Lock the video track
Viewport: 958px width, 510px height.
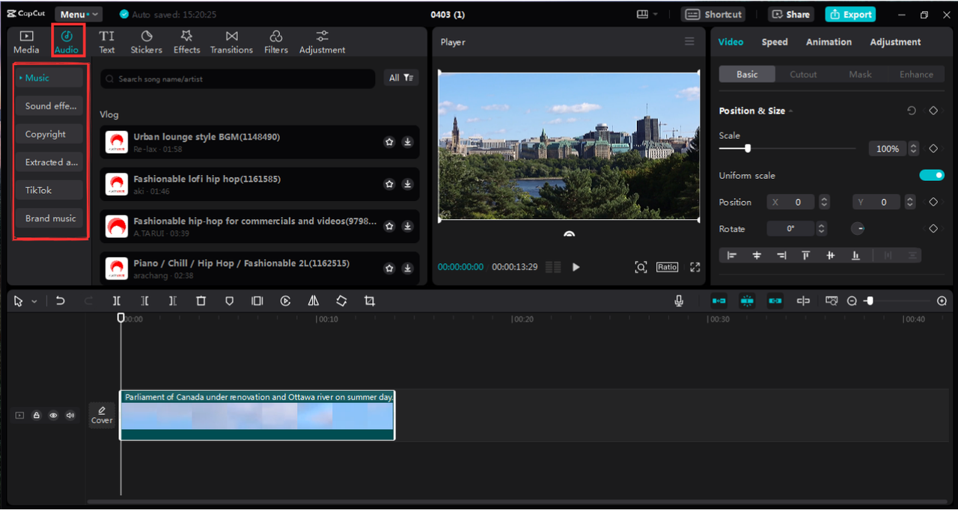(x=36, y=415)
